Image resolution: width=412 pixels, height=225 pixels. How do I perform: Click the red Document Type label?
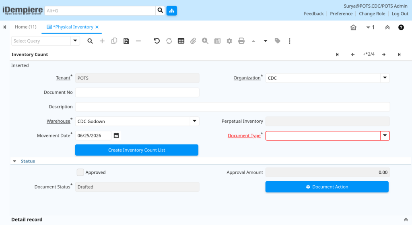tap(244, 136)
